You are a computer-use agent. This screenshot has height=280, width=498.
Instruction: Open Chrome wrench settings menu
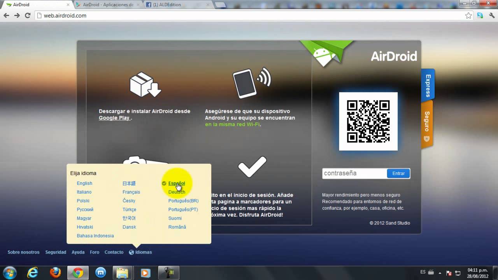point(491,16)
